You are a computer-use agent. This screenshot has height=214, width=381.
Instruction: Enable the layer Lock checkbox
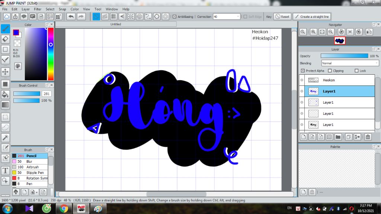pyautogui.click(x=356, y=71)
